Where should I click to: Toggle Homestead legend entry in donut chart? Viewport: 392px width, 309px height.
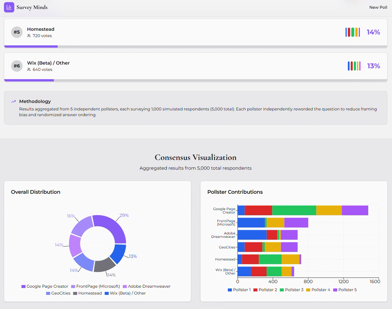click(88, 293)
